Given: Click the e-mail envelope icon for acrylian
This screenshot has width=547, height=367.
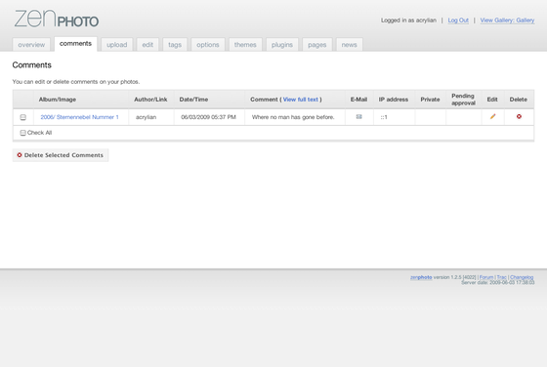Looking at the screenshot, I should tap(359, 117).
